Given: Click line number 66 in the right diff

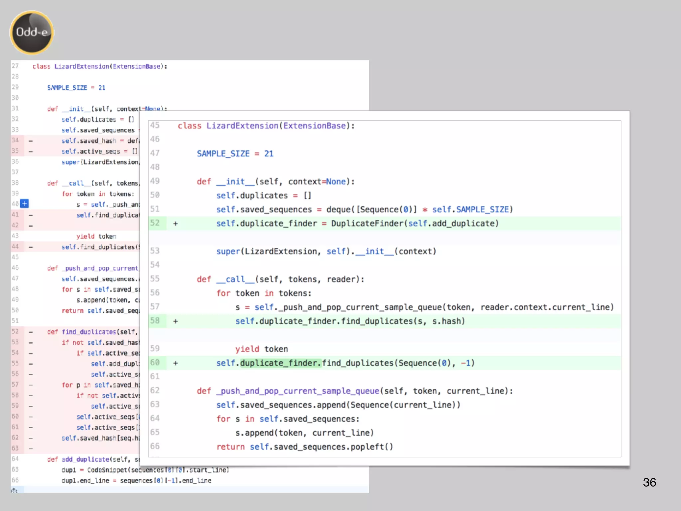Looking at the screenshot, I should (x=155, y=446).
